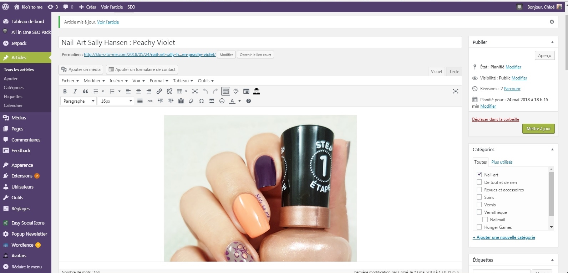The height and width of the screenshot is (273, 568).
Task: Insert an emoticon
Action: [222, 101]
